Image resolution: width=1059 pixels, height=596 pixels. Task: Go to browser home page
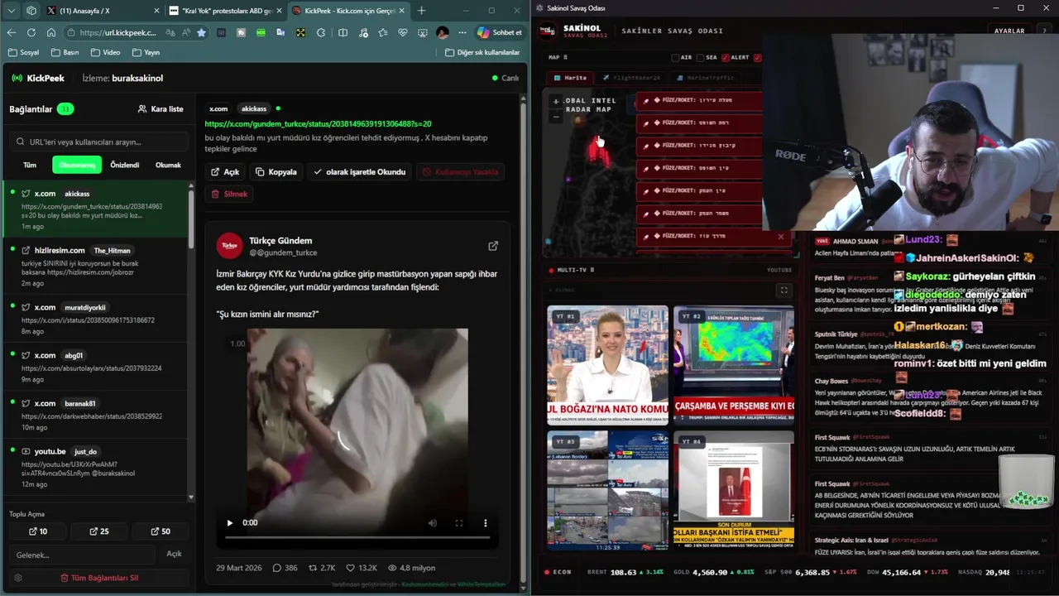click(51, 32)
